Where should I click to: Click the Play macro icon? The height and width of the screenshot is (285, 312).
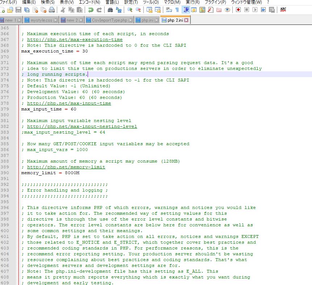click(255, 10)
